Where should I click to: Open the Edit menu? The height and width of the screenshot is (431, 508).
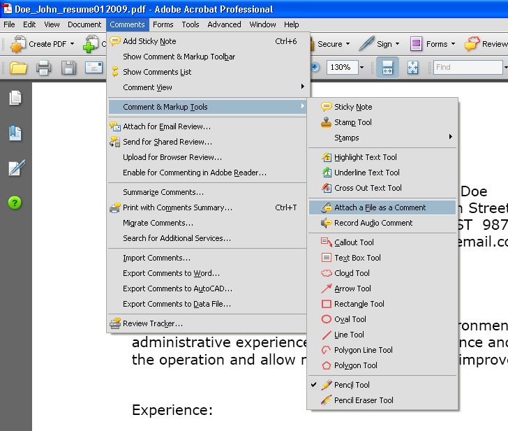[29, 24]
